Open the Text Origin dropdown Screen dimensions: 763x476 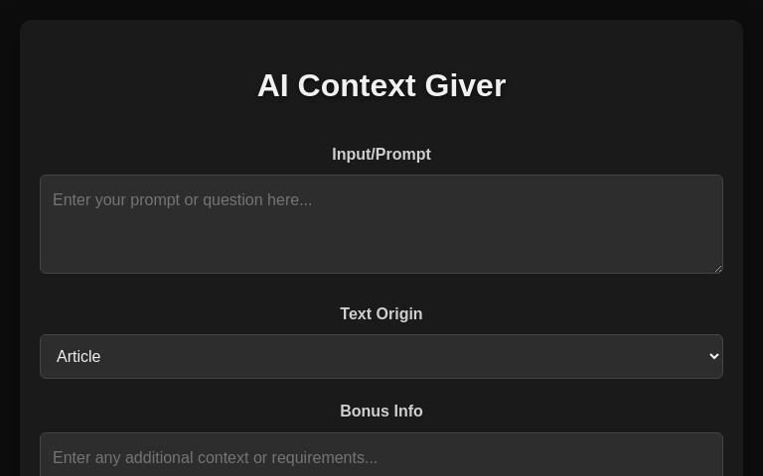(x=381, y=356)
